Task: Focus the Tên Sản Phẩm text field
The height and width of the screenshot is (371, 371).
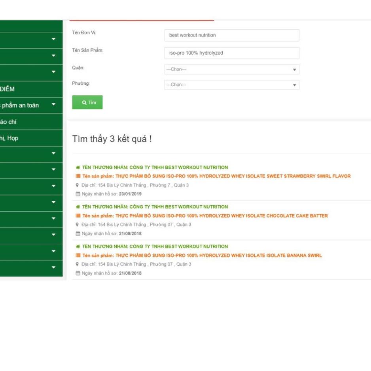Action: pos(231,53)
